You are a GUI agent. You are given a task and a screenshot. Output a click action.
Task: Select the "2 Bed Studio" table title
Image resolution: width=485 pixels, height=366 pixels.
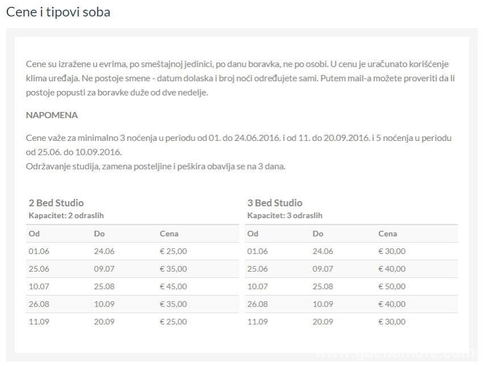[56, 203]
